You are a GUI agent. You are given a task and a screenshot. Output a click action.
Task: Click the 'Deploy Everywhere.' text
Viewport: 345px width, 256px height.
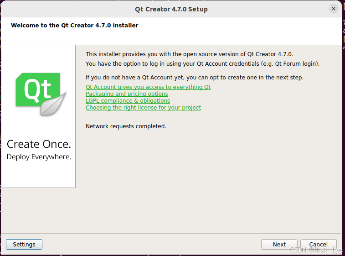click(x=39, y=157)
